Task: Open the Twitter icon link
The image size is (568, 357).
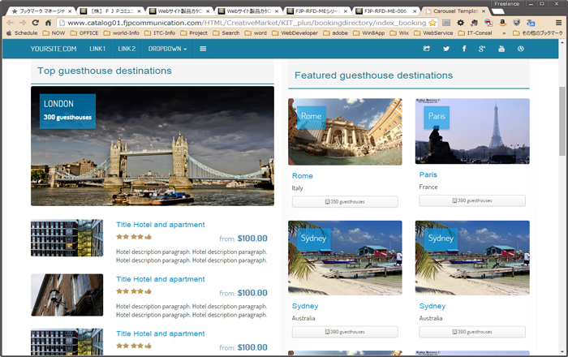Action: 445,49
